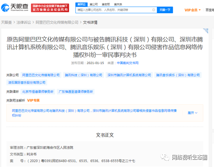The image size is (214, 167).
Task: Click the 天眼一下 search button
Action: point(165,10)
